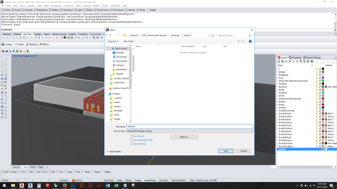Open export Options dialog
The image size is (337, 189).
184,137
